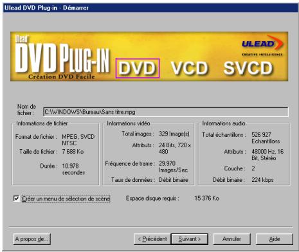
Task: Proceed with the Suivant button
Action: point(190,239)
